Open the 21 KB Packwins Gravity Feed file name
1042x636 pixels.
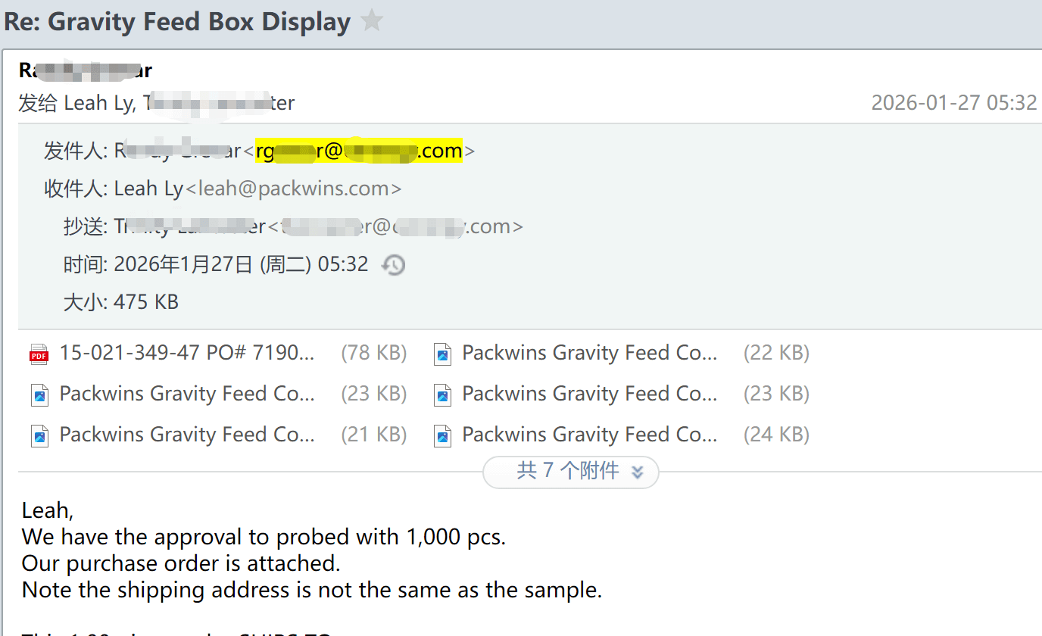(186, 435)
